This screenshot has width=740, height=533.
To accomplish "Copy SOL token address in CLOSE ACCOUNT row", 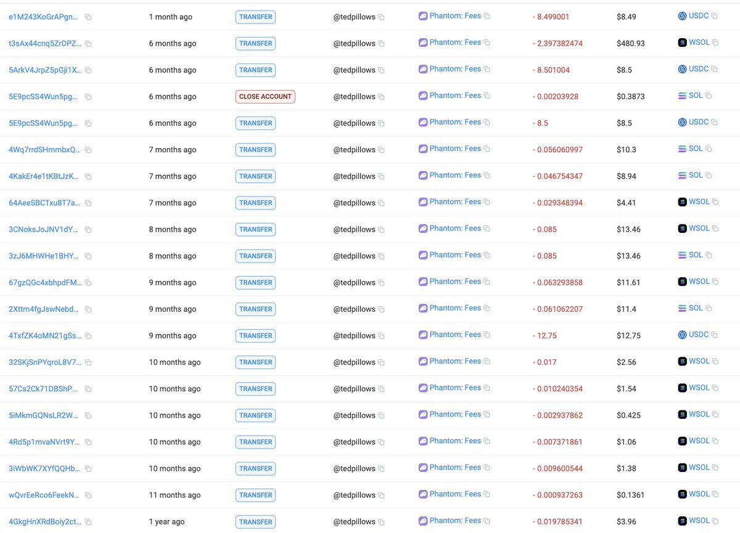I will (709, 96).
